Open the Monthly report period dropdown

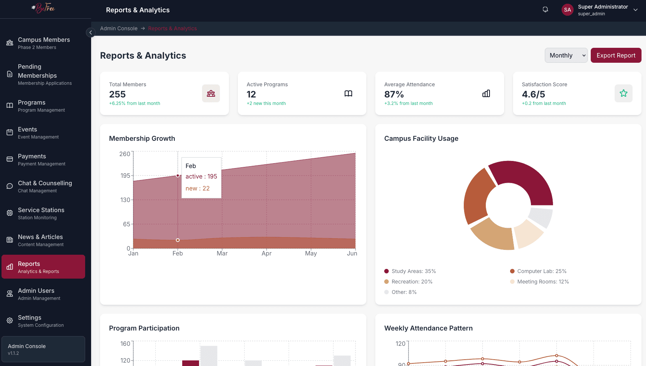point(566,55)
